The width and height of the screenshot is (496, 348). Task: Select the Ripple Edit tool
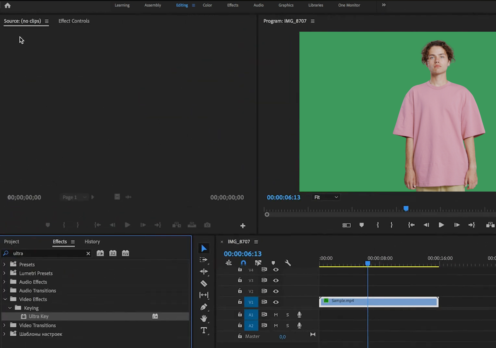click(x=204, y=271)
